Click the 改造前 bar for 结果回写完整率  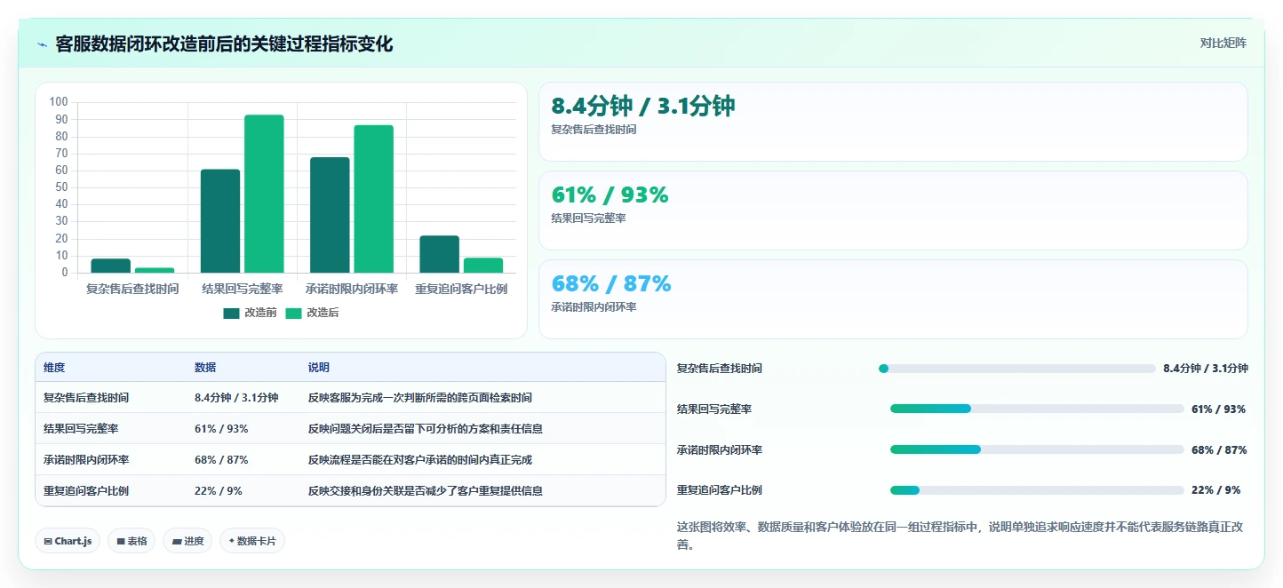click(220, 221)
